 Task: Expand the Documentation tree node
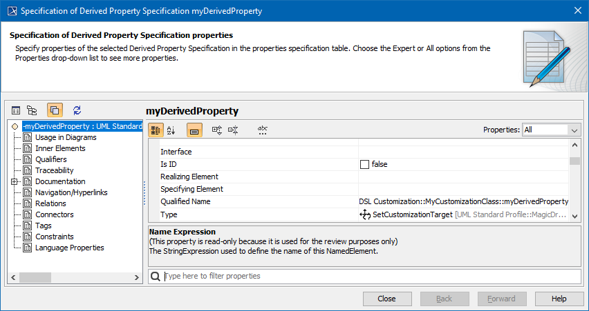(x=14, y=181)
